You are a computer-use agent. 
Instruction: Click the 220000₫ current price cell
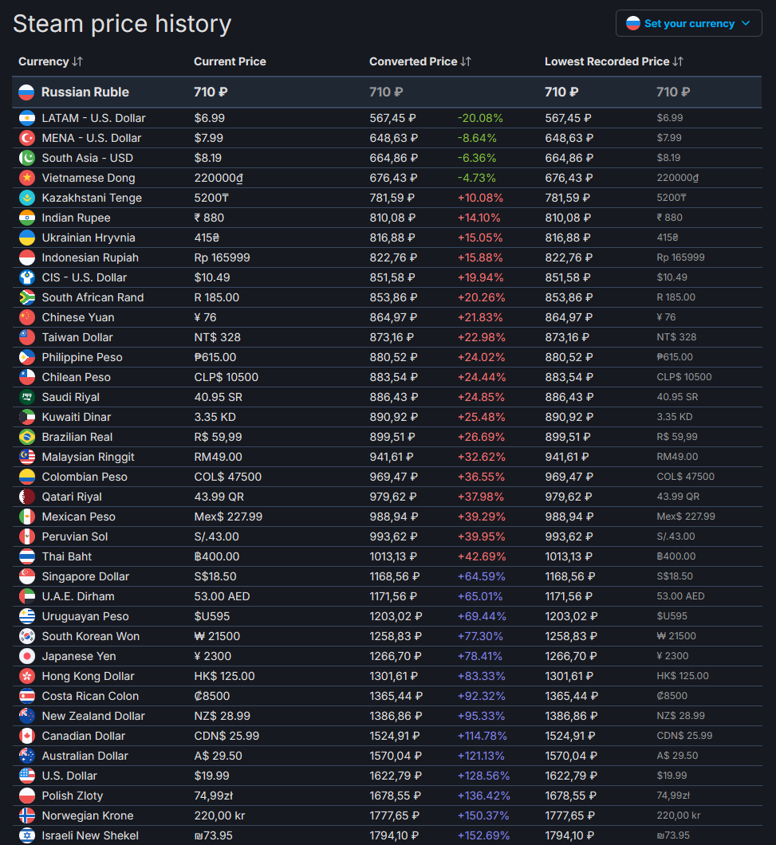[x=219, y=178]
